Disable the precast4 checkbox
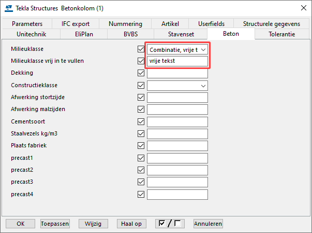Viewport: 312px width, 233px height. pos(141,194)
